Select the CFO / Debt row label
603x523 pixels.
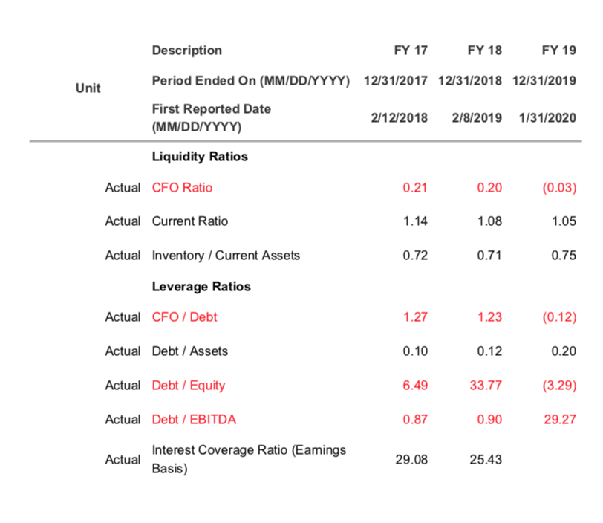tap(184, 317)
